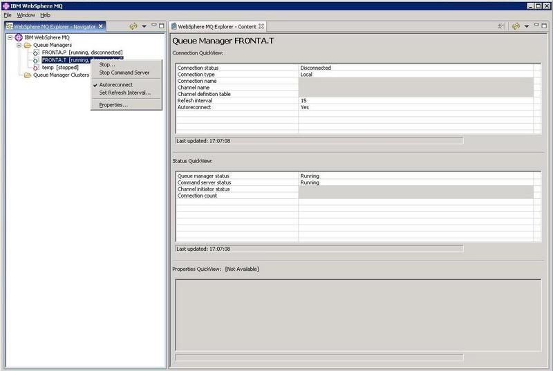Click the Queue manager status row label
The image size is (553, 371).
[x=203, y=175]
